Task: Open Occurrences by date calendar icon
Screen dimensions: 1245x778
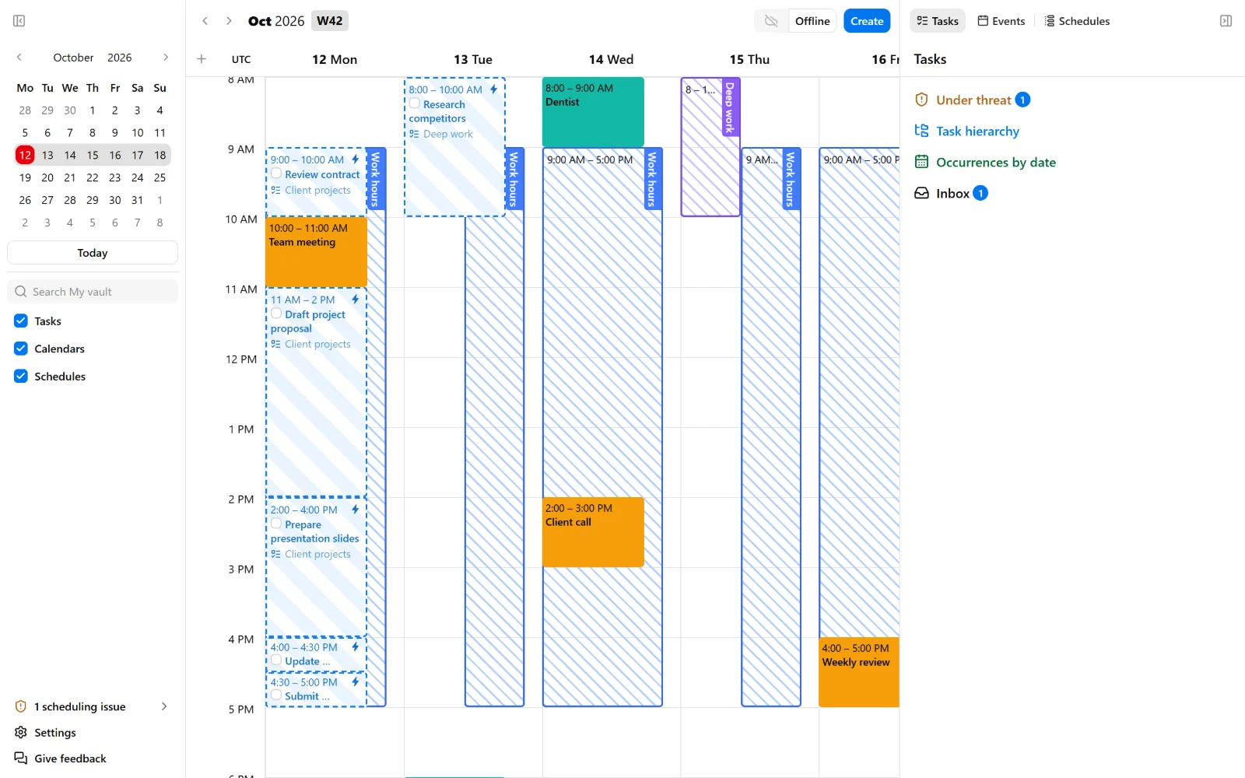Action: tap(921, 162)
